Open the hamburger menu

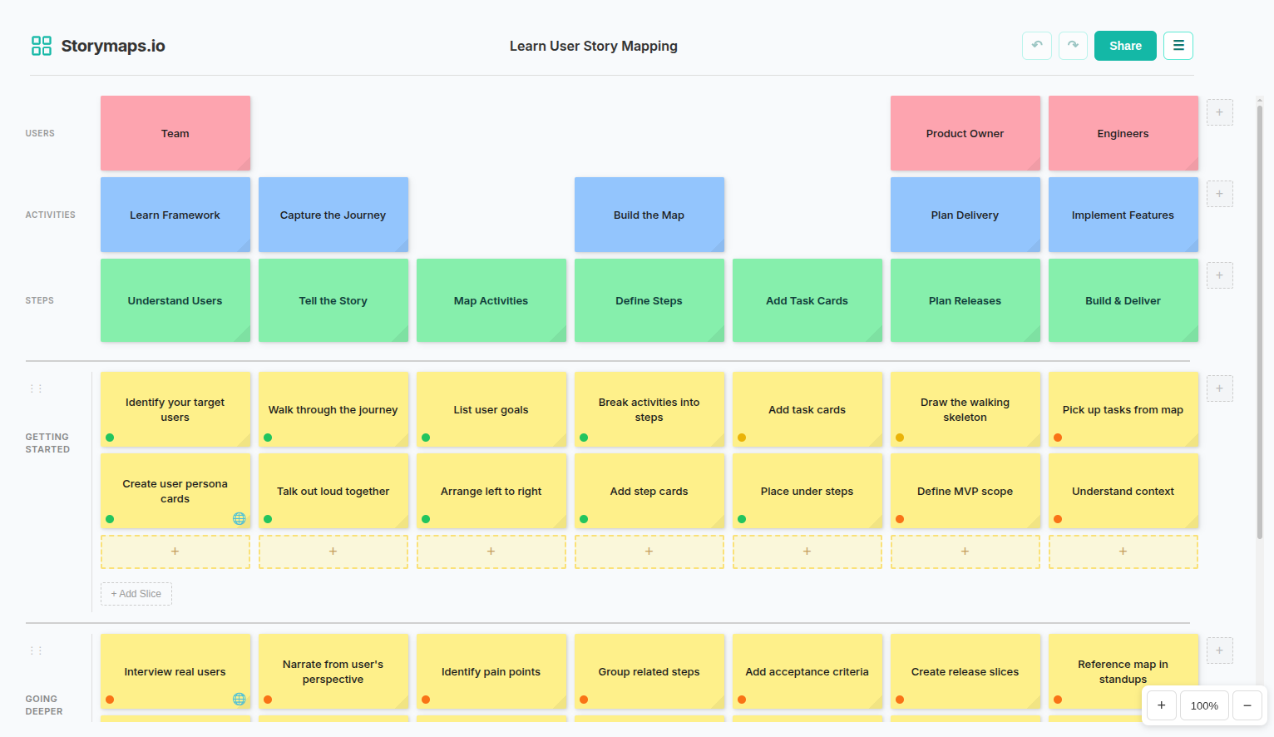point(1178,46)
